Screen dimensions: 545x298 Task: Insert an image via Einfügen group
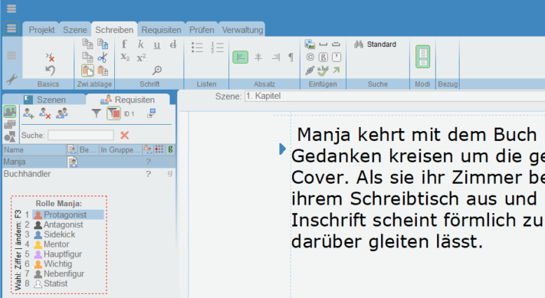click(x=310, y=44)
